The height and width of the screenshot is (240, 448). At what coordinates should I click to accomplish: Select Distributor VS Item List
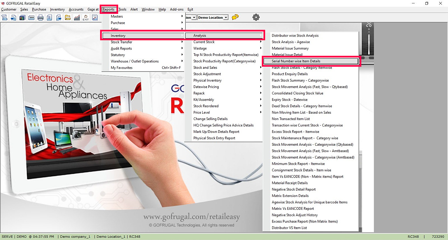(x=311, y=228)
